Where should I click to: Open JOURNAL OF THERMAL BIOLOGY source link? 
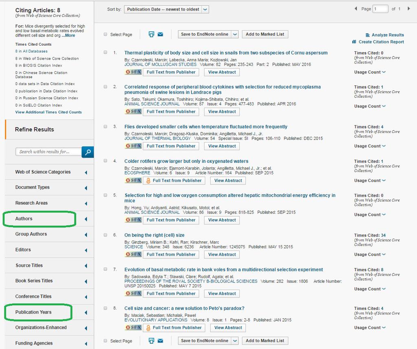(x=158, y=138)
